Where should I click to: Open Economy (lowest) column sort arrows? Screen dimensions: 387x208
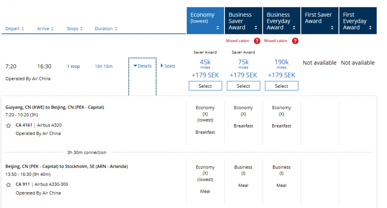coord(218,28)
